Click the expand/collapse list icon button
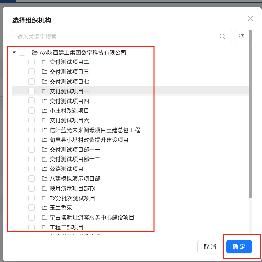The height and width of the screenshot is (262, 262). [x=242, y=36]
